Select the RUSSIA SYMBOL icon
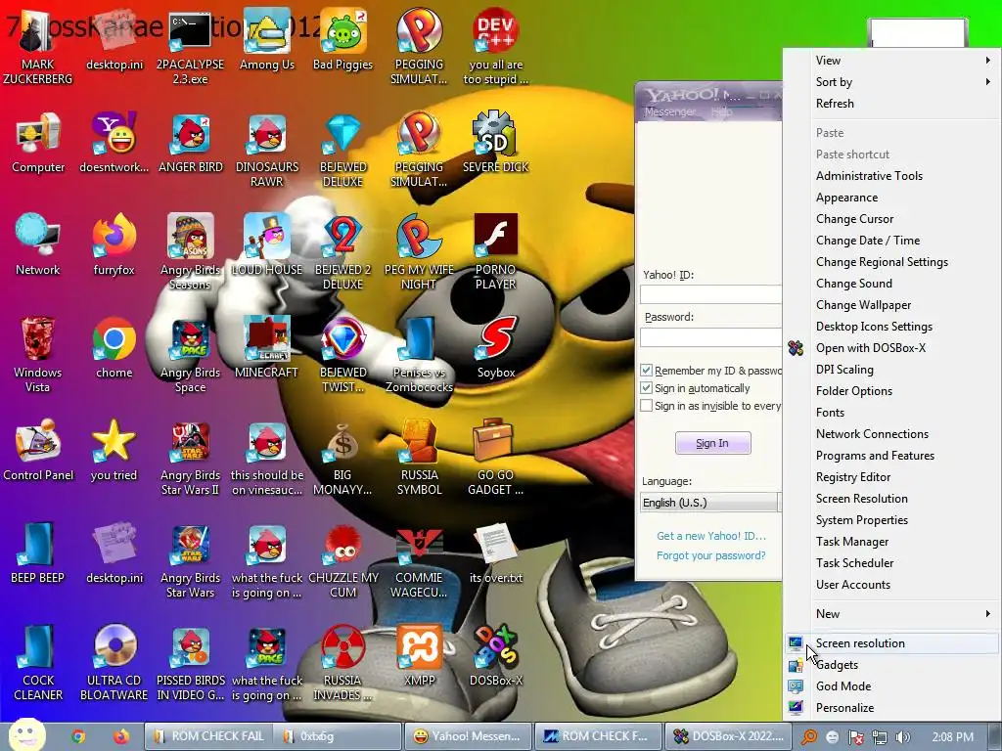 tap(419, 458)
